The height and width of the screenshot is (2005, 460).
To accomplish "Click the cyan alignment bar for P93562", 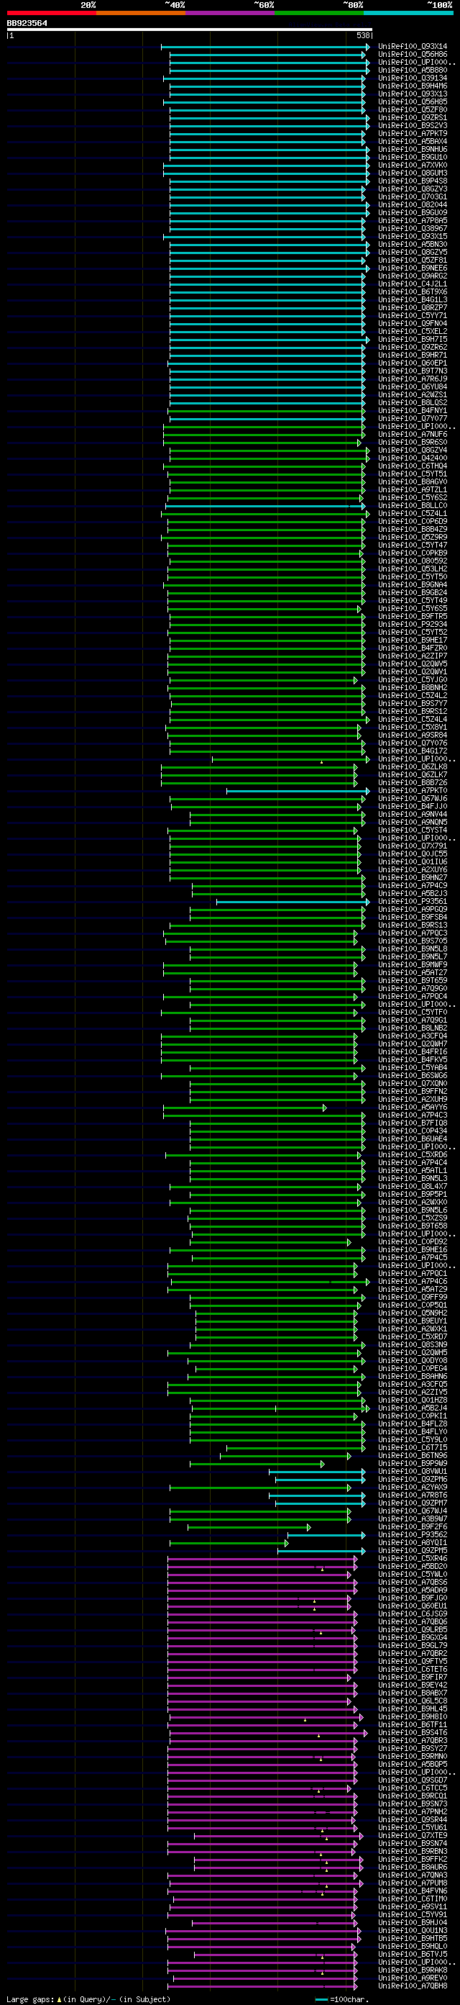I will click(326, 1534).
